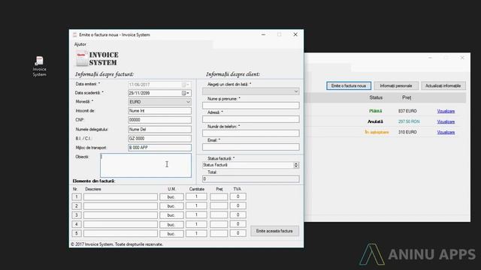
Task: Click the Plătită status text
Action: (376, 111)
